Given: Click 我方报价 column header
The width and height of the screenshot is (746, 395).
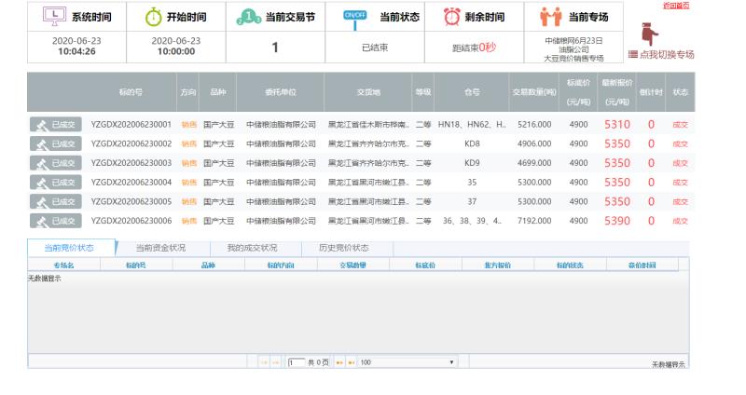Looking at the screenshot, I should click(x=498, y=266).
